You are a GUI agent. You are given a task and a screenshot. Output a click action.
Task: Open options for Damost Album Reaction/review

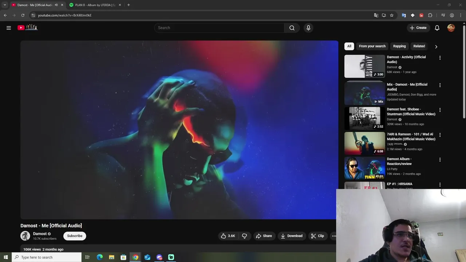[x=440, y=160]
